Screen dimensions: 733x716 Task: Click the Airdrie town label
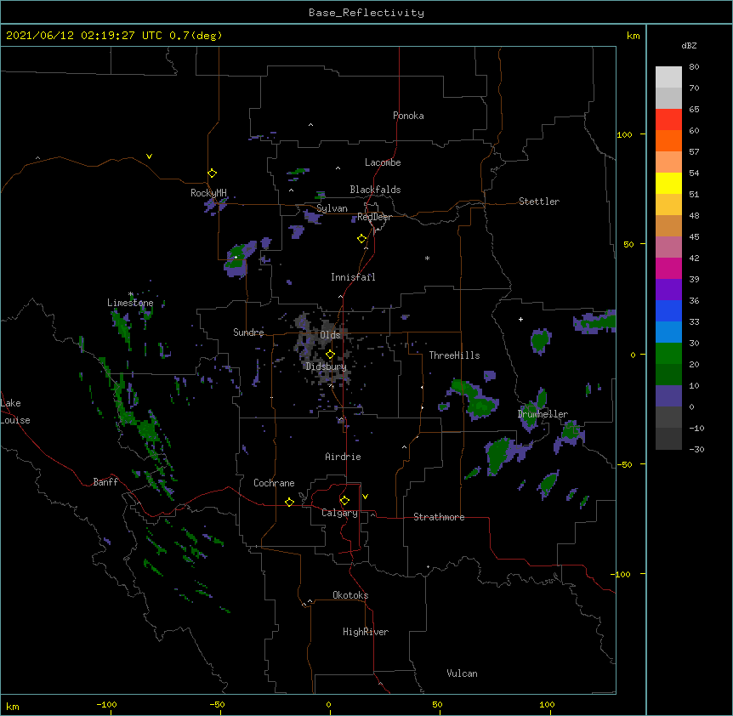tap(343, 457)
